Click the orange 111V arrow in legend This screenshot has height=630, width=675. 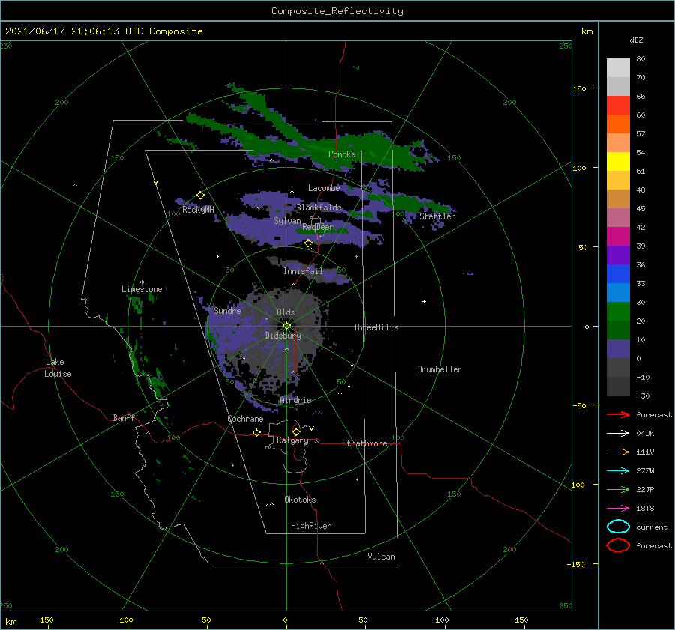point(618,452)
